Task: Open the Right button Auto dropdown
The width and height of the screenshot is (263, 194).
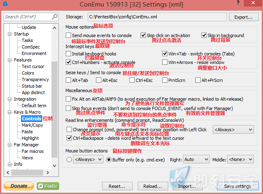Action: pyautogui.click(x=196, y=159)
